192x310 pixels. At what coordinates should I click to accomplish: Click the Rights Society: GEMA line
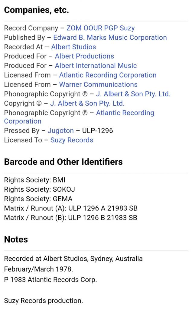point(38,199)
